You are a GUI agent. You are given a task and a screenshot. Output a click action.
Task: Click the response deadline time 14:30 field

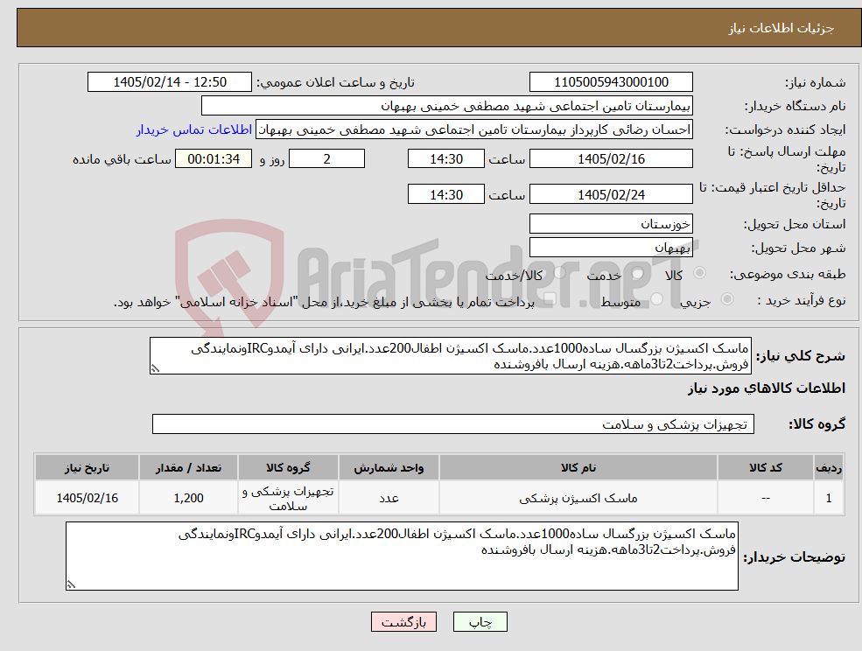pos(445,159)
